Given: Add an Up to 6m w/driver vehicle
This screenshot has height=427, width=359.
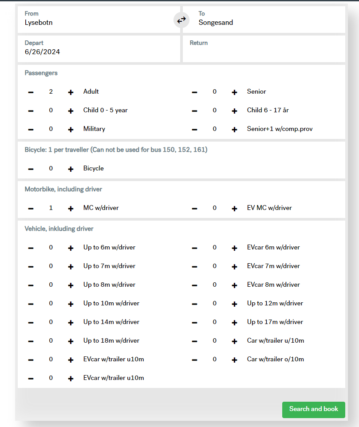Looking at the screenshot, I should (71, 248).
